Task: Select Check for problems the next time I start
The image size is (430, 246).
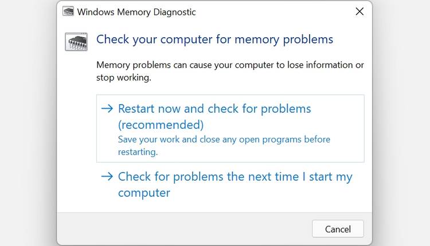Action: [x=235, y=177]
